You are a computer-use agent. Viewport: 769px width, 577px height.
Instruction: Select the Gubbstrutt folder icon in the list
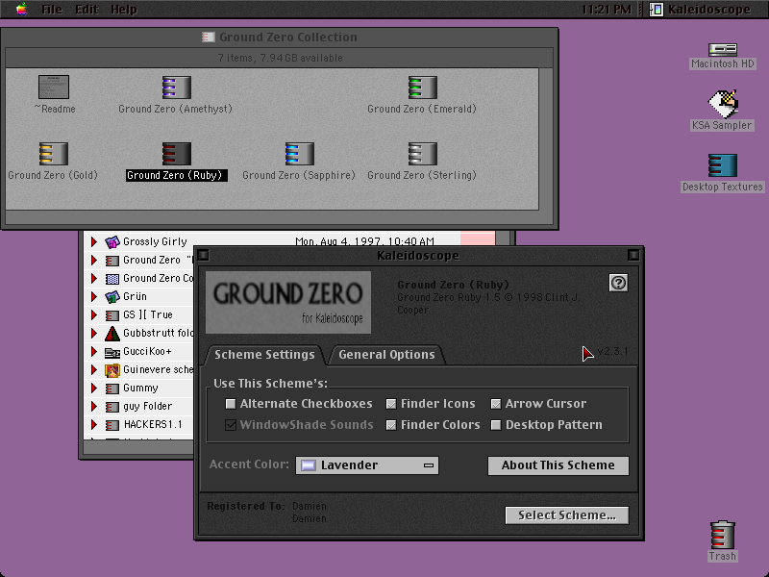tap(112, 334)
